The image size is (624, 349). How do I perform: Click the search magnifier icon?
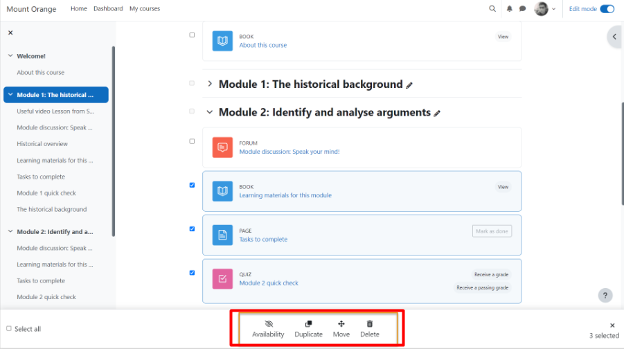point(492,9)
